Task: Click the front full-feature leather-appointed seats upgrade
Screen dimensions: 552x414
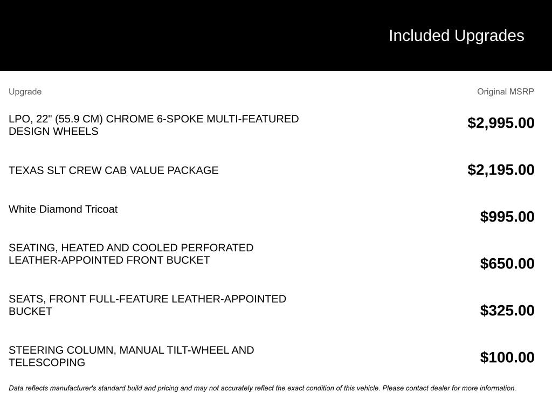Action: 147,299
